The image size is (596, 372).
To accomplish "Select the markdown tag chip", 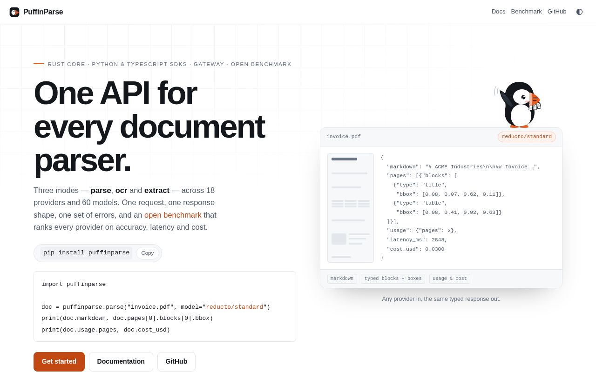I will [x=342, y=279].
